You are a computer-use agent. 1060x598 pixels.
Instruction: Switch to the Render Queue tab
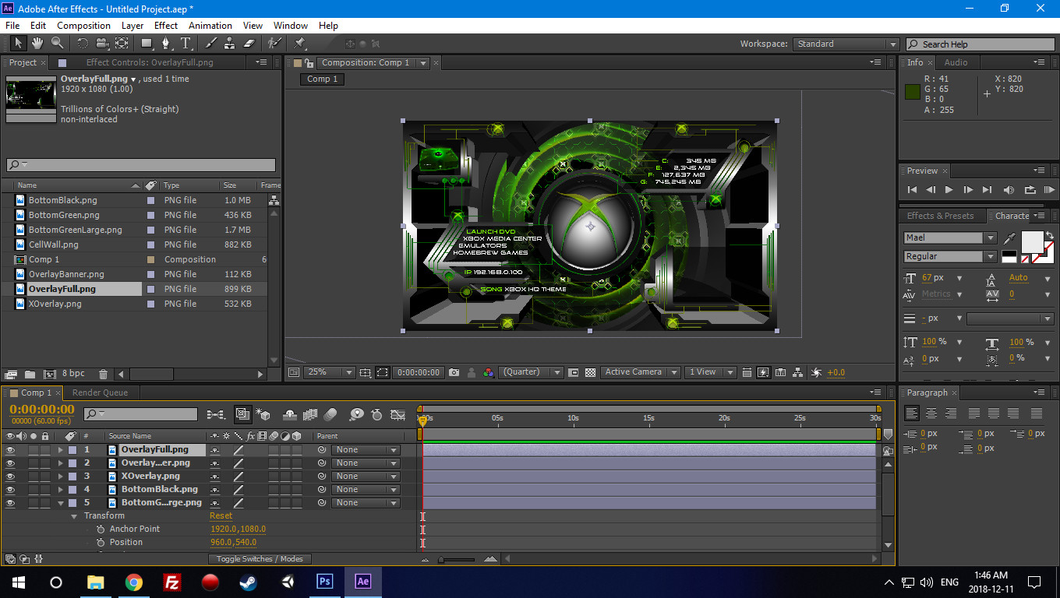[x=100, y=392]
